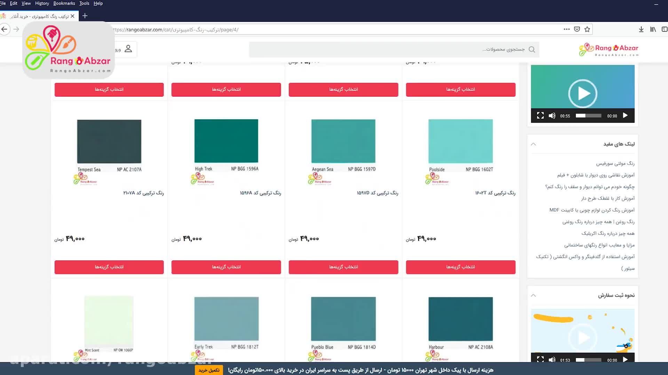Image resolution: width=668 pixels, height=375 pixels.
Task: Go back with browser back arrow
Action: pos(5,30)
